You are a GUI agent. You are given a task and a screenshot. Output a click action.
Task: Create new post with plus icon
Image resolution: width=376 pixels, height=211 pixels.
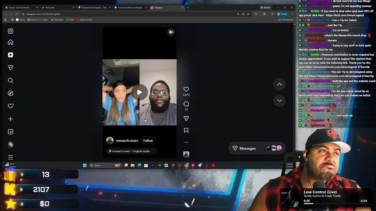(x=11, y=119)
